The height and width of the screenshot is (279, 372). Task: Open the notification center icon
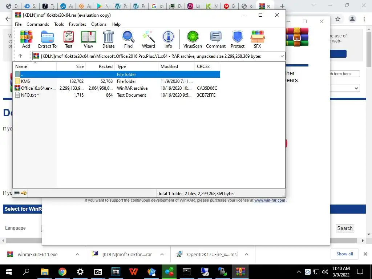click(360, 272)
